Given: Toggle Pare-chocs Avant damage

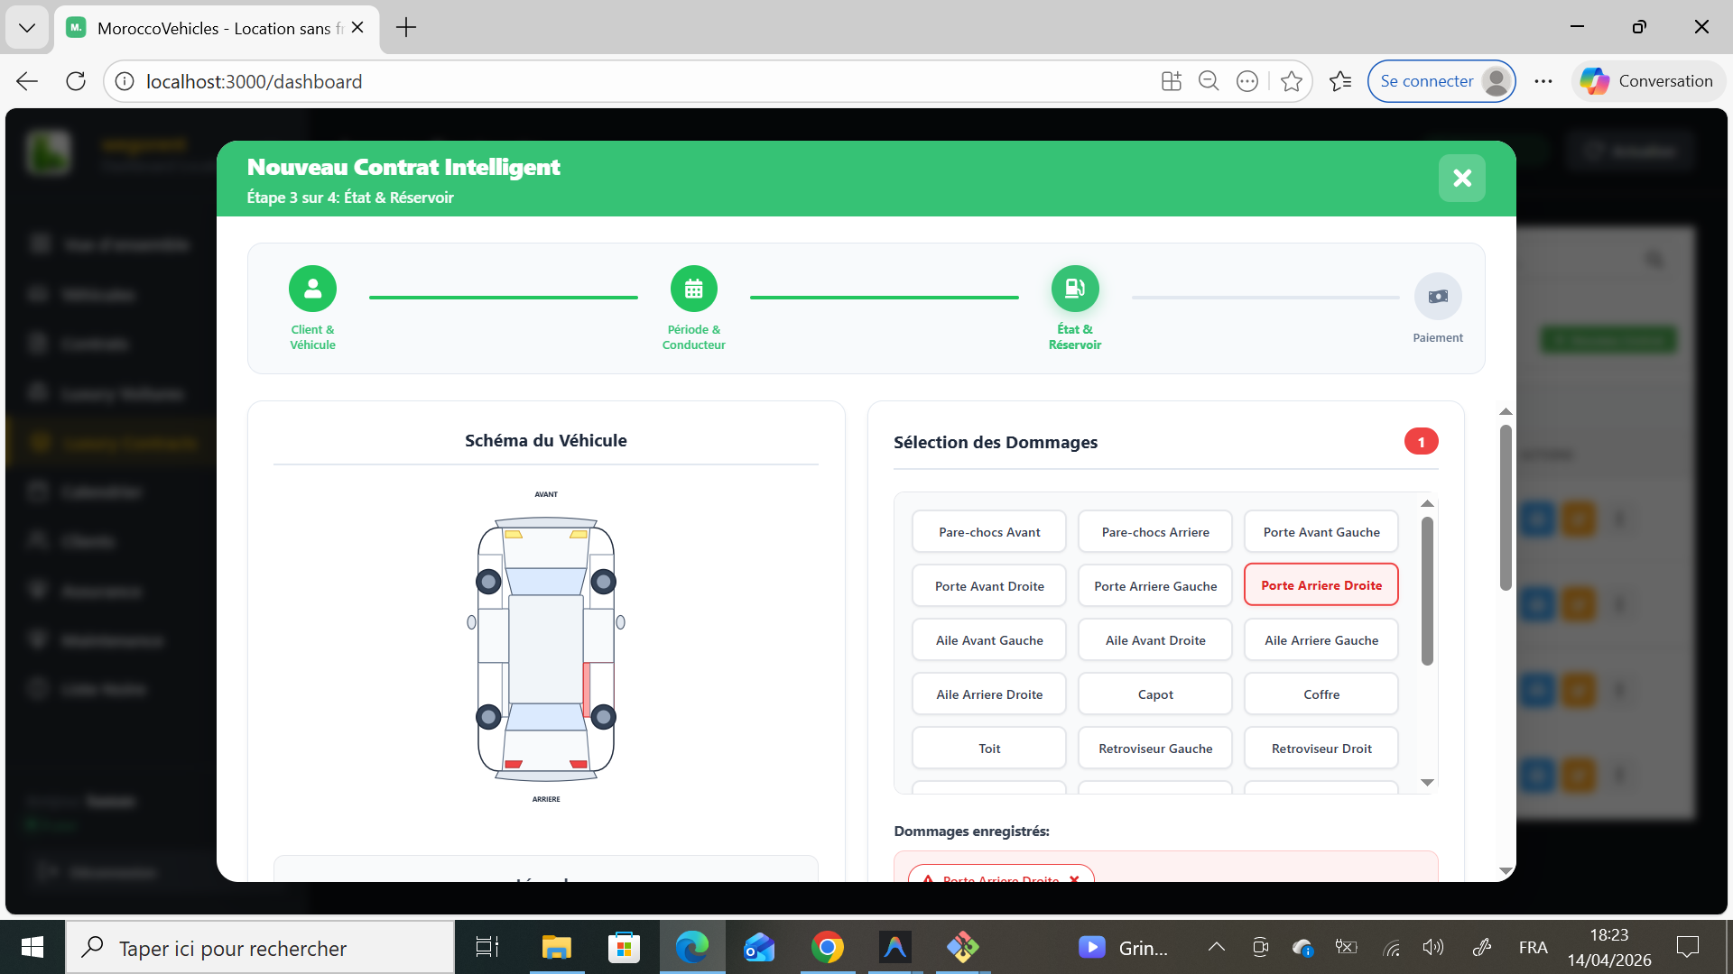Looking at the screenshot, I should point(989,532).
